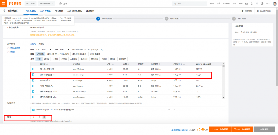Click the back arrow beside 创建集群

[4, 11]
